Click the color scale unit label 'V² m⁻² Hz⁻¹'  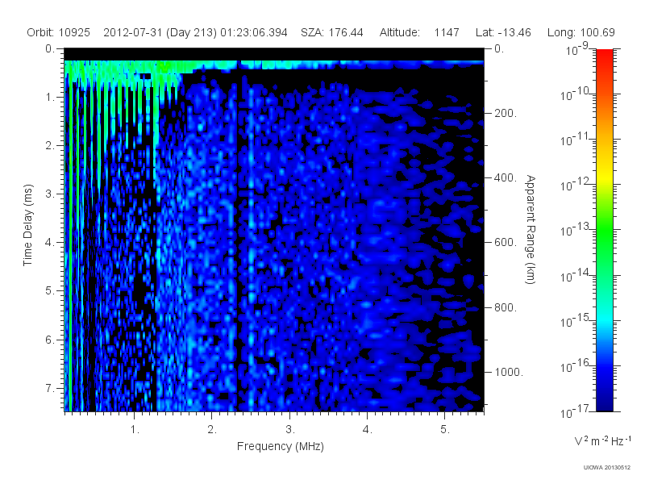pyautogui.click(x=602, y=440)
